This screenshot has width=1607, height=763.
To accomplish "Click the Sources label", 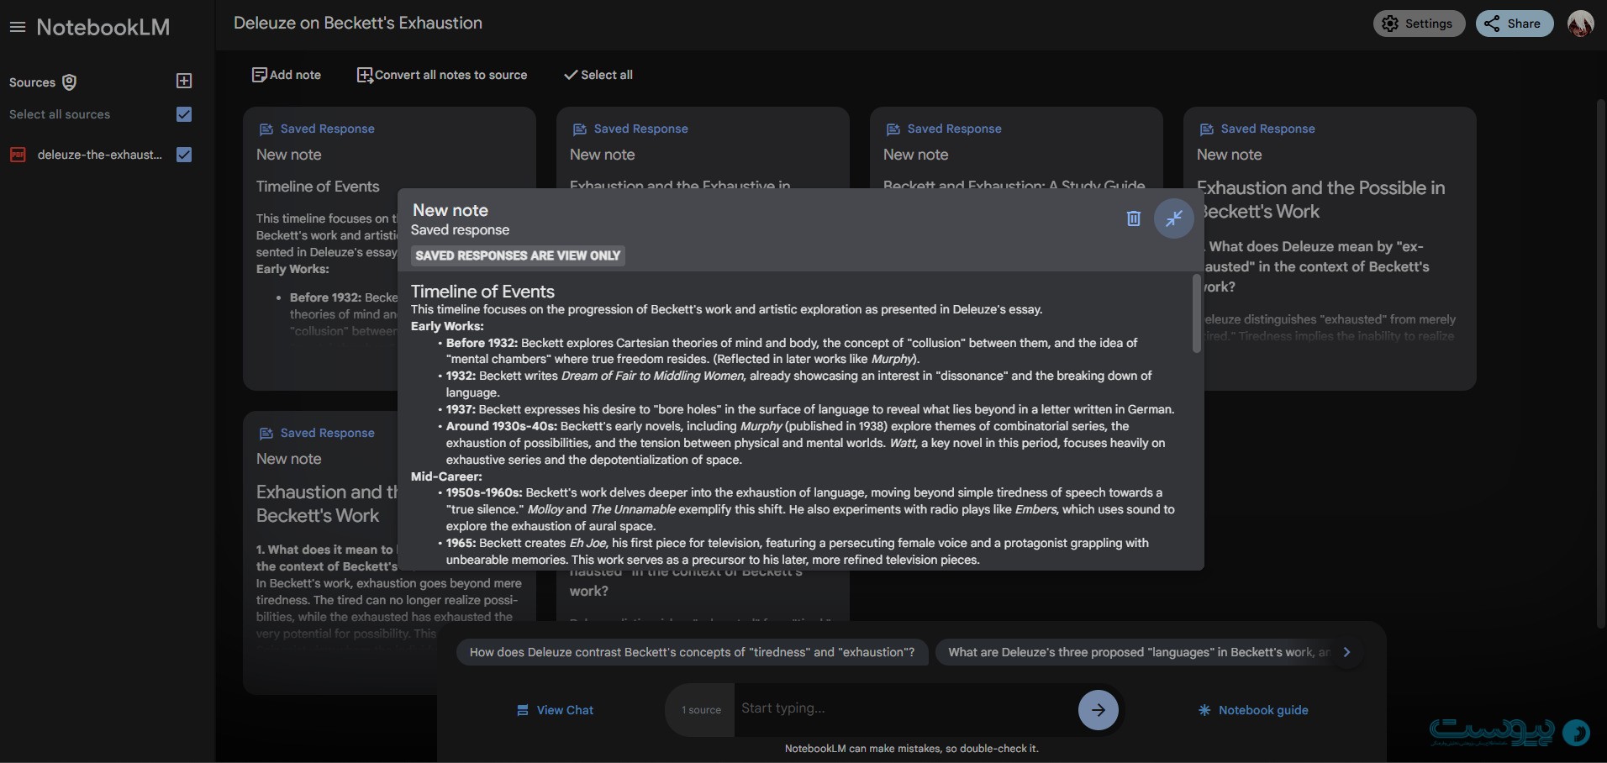I will (x=32, y=82).
